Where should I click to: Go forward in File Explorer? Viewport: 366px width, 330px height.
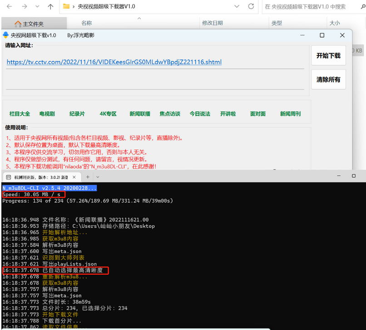click(x=24, y=6)
